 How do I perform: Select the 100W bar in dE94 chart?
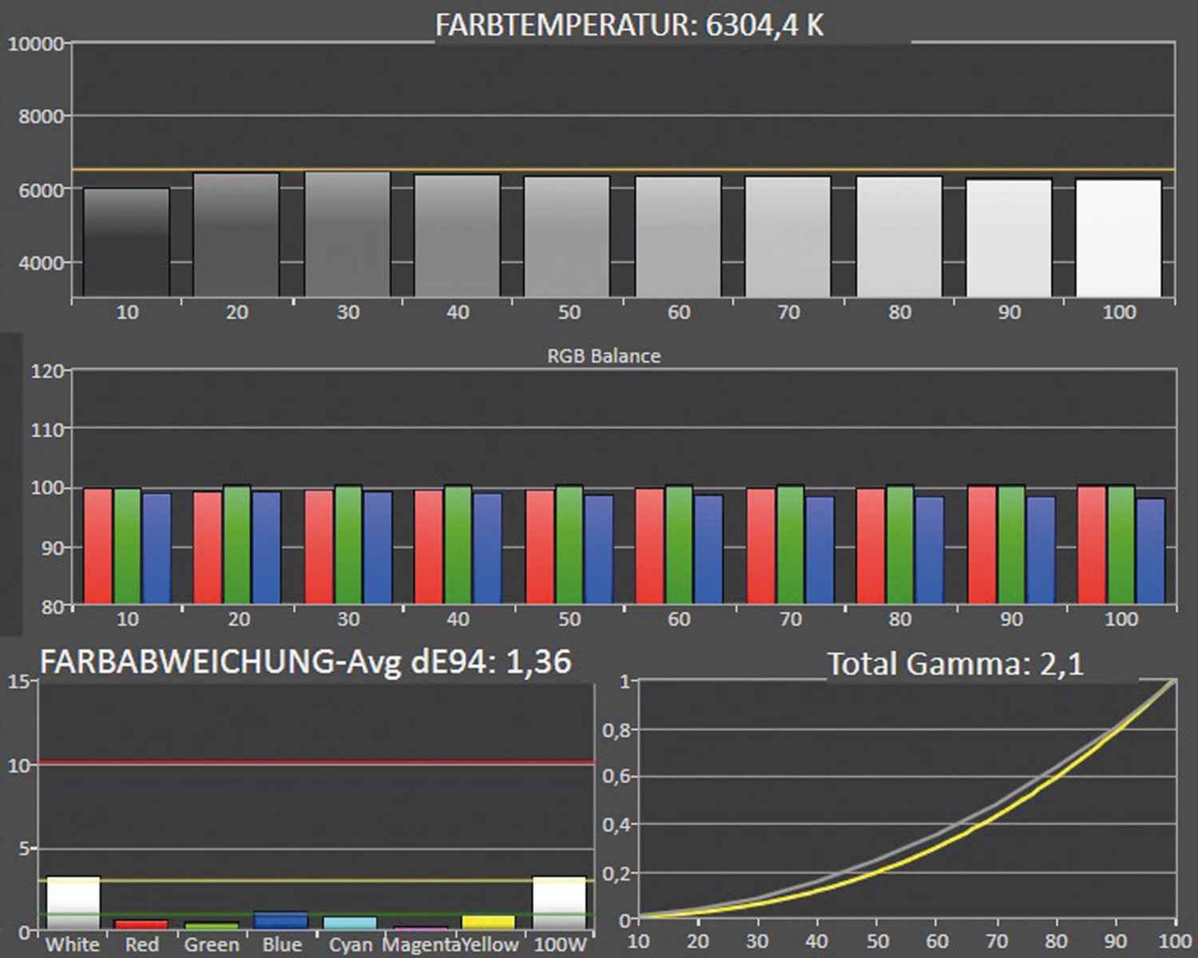click(559, 903)
